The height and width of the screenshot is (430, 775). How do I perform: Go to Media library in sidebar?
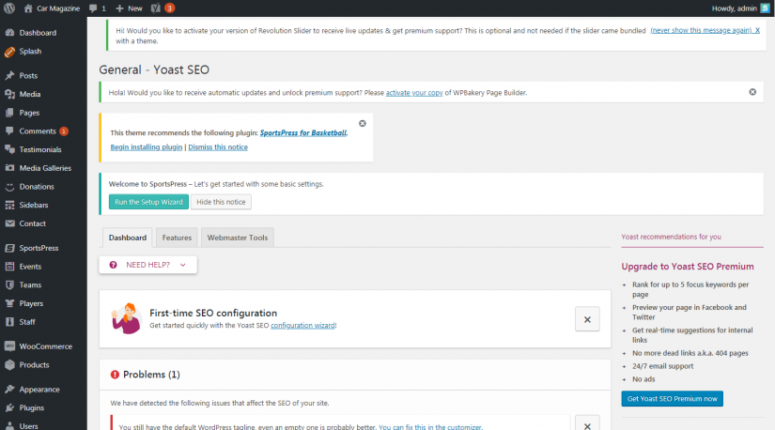tap(30, 94)
